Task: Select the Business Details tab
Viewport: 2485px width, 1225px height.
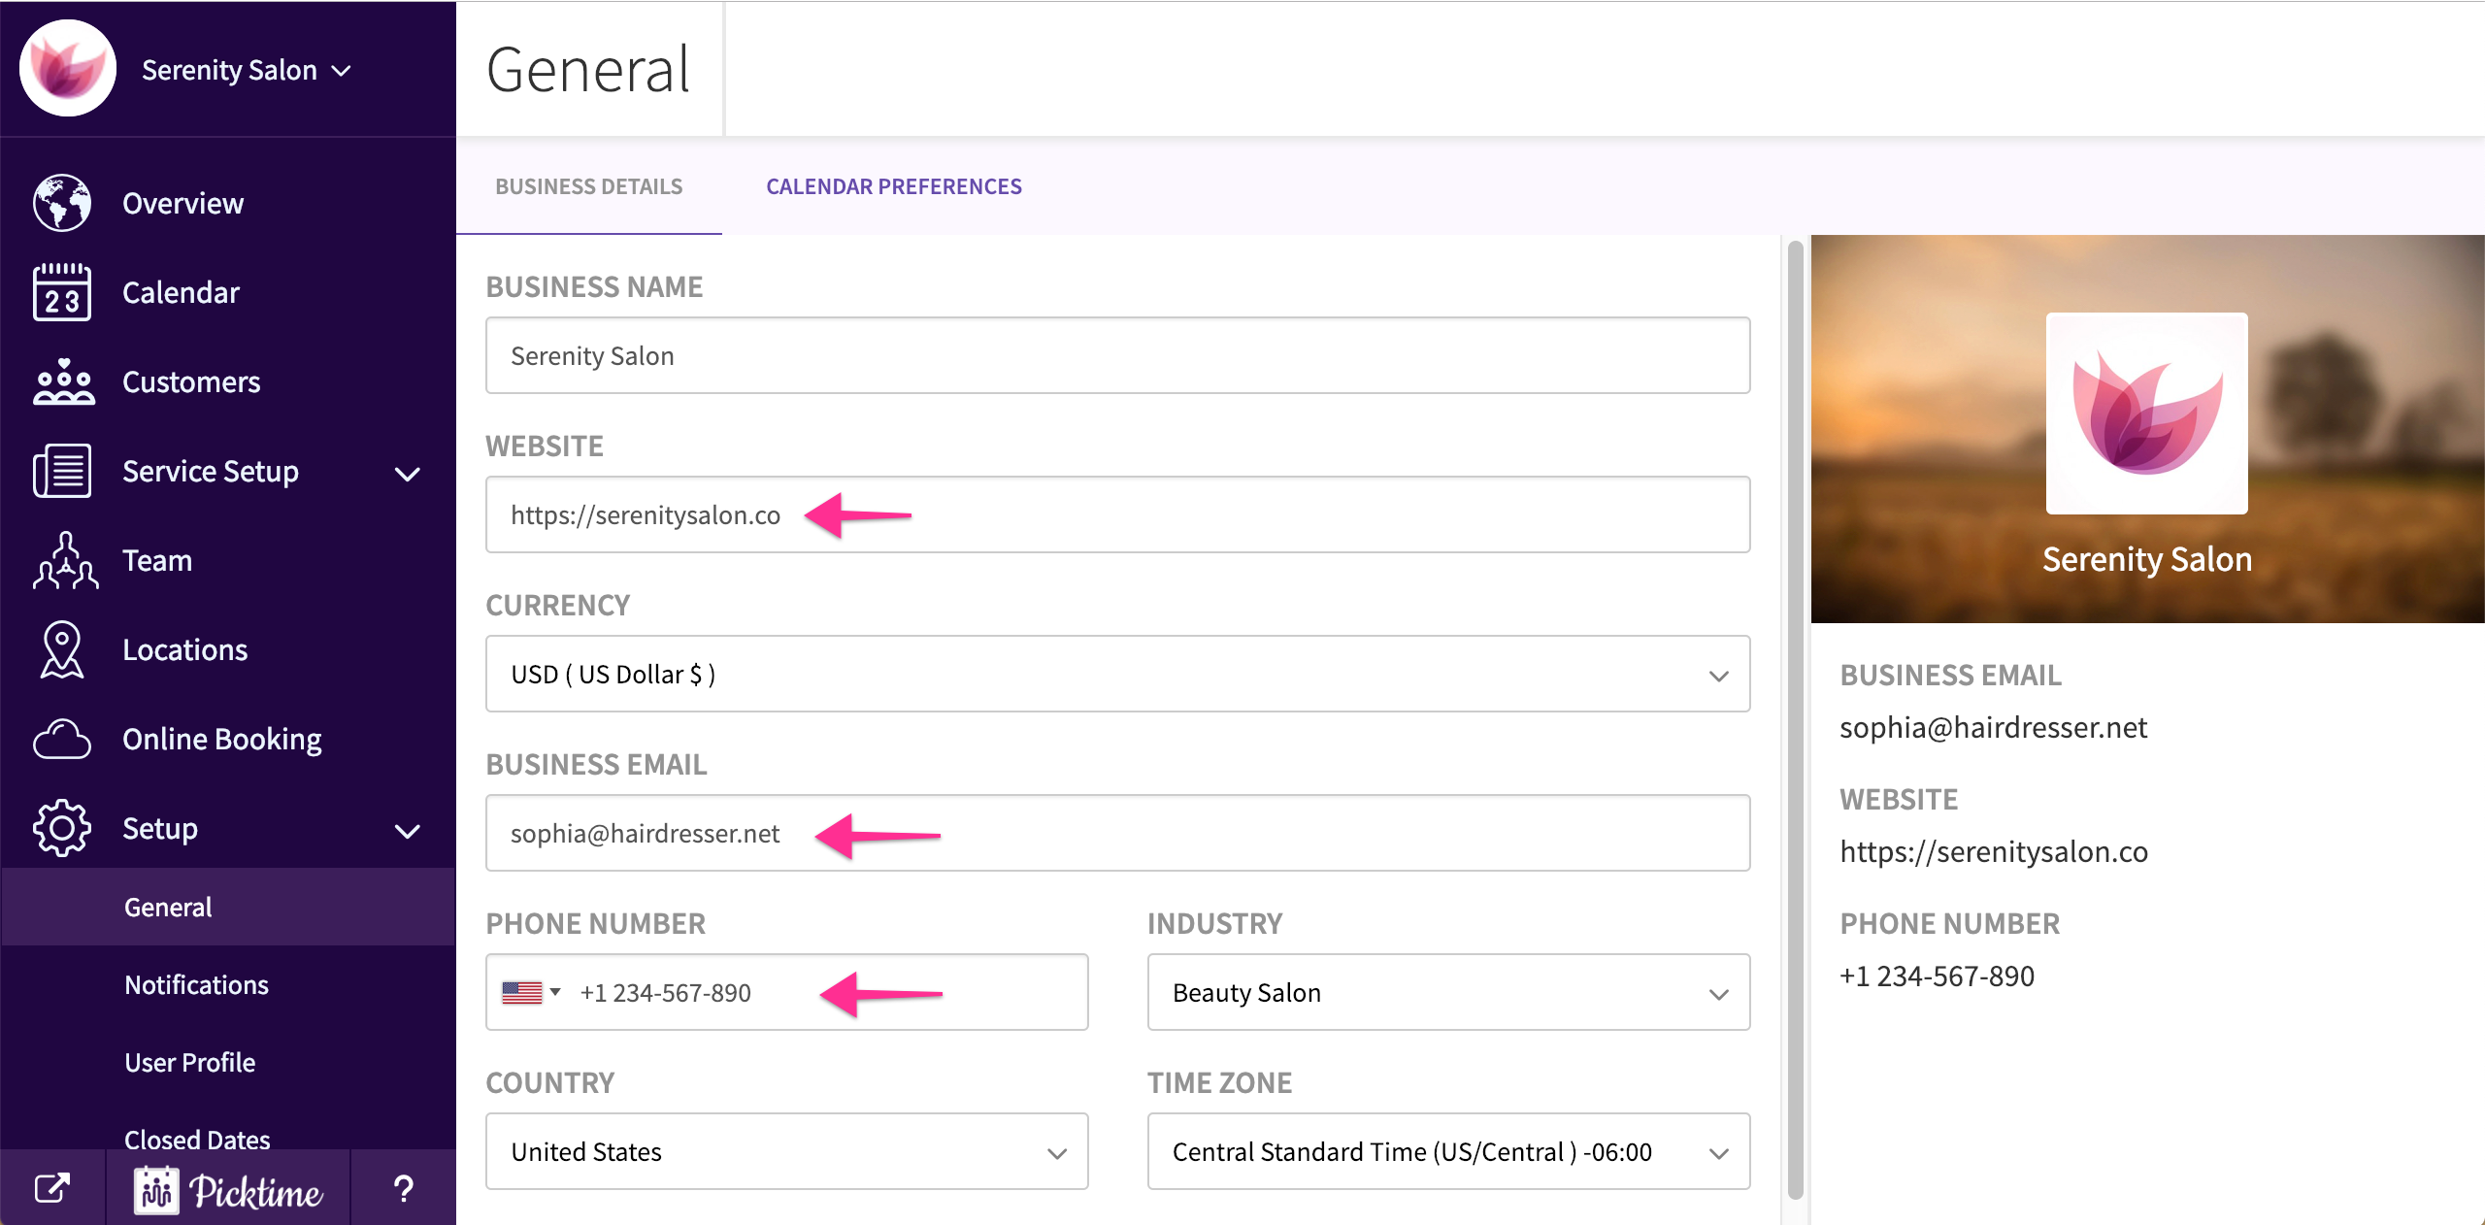Action: tap(588, 186)
